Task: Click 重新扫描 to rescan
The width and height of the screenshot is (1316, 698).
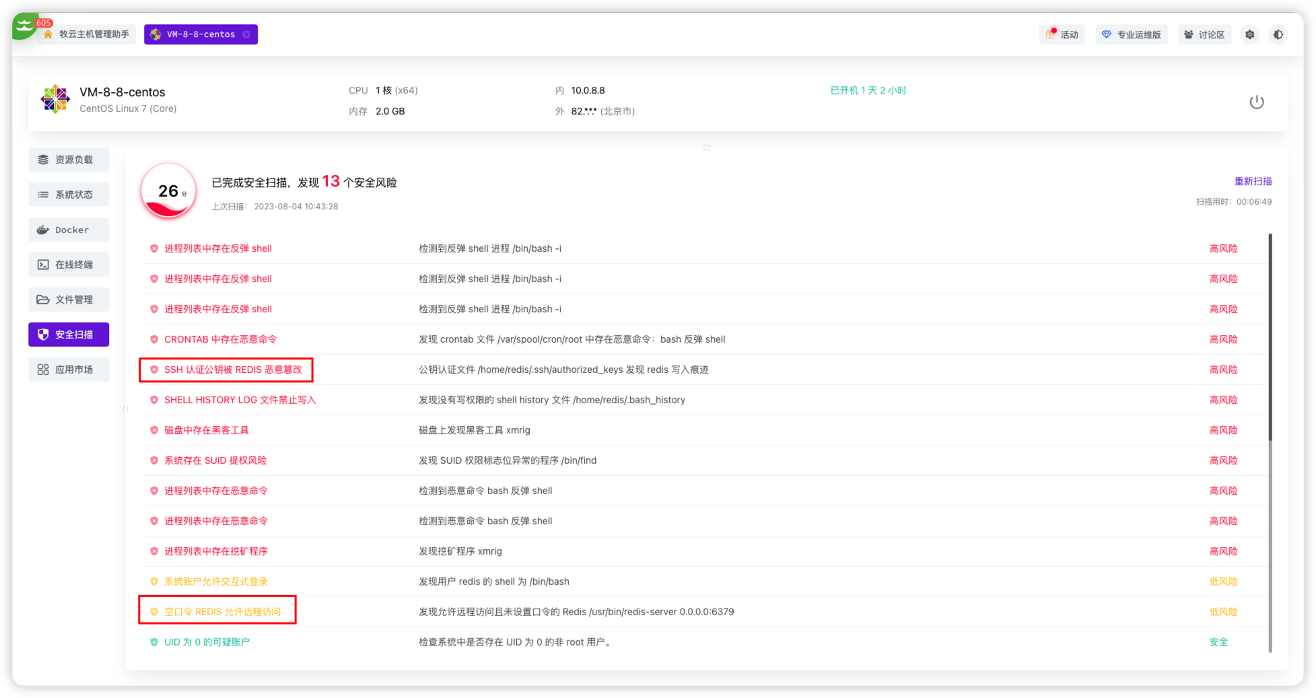Action: point(1253,181)
